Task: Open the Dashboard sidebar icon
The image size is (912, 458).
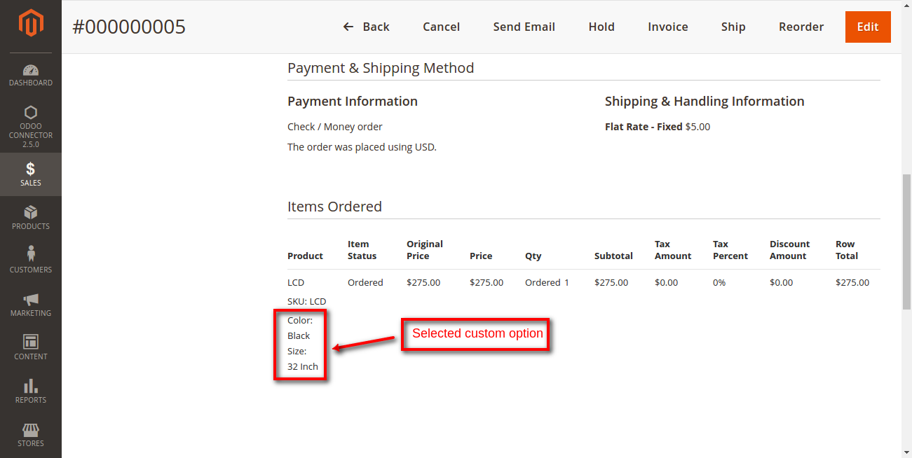Action: [x=31, y=70]
